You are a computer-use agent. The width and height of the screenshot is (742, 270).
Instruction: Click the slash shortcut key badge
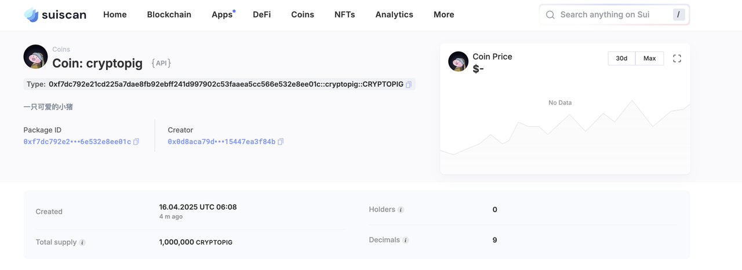coord(679,14)
